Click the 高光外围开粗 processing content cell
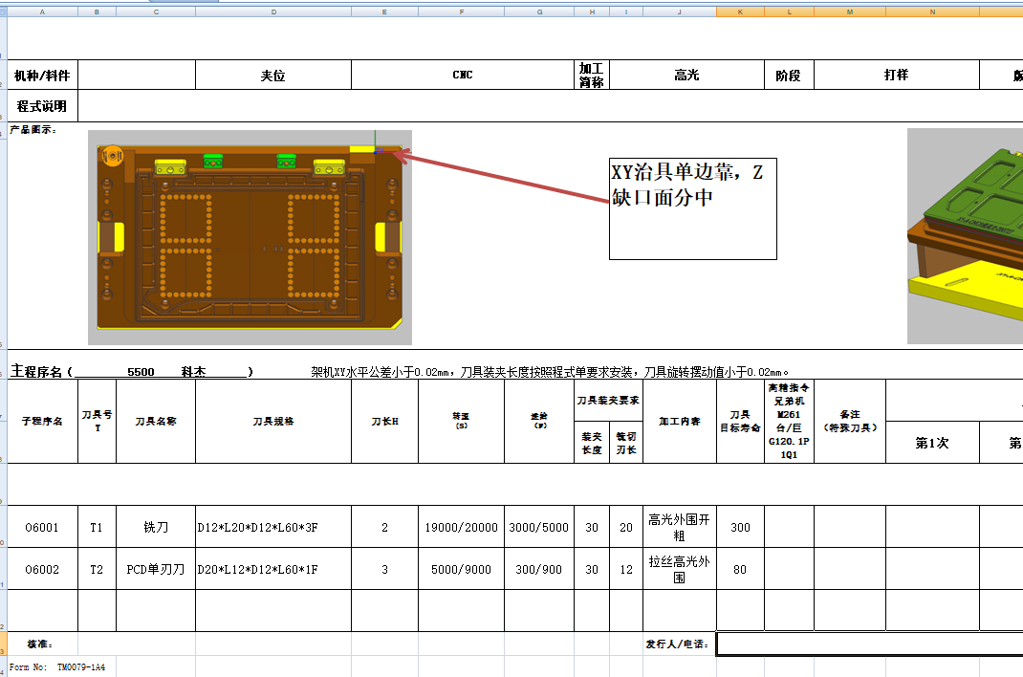This screenshot has width=1023, height=677. pyautogui.click(x=680, y=527)
